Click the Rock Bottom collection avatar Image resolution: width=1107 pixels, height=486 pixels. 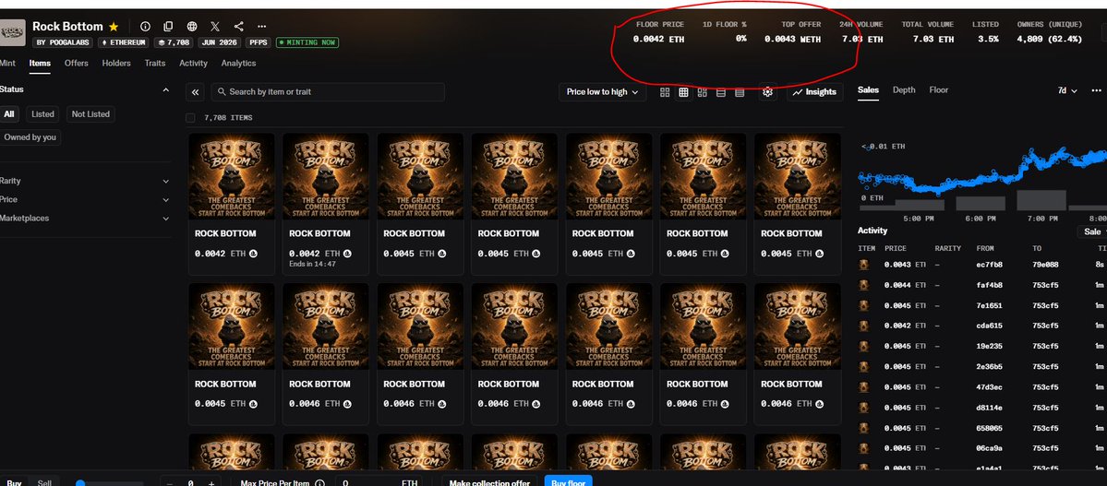pos(13,31)
